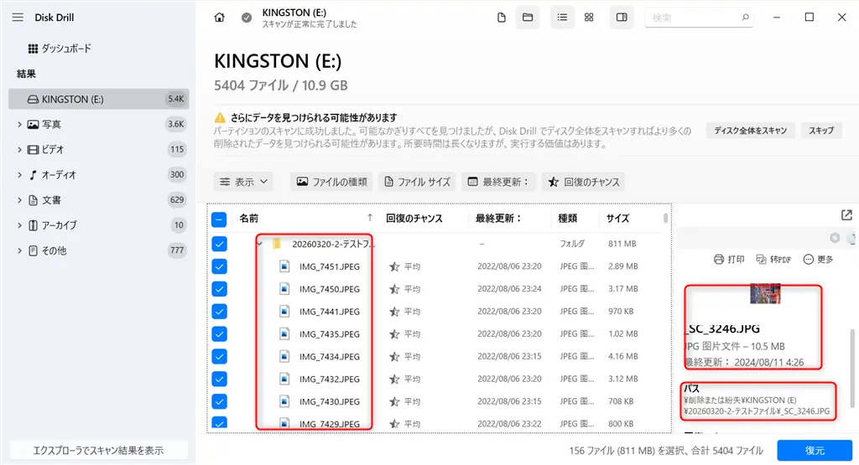Image resolution: width=859 pixels, height=465 pixels.
Task: Sort by 種類 column header
Action: [x=568, y=219]
